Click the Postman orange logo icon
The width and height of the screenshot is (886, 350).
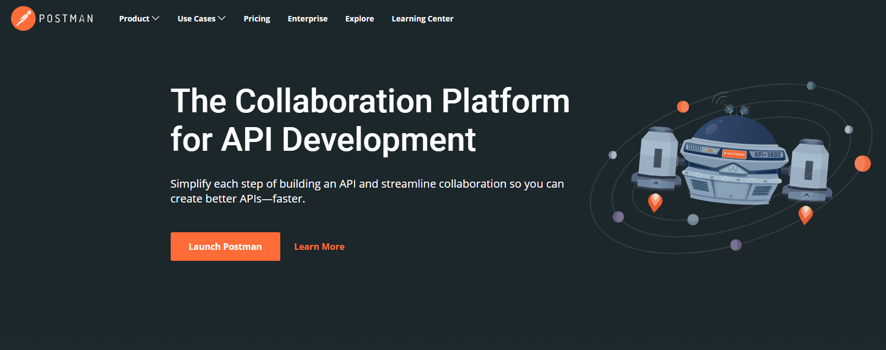pyautogui.click(x=23, y=19)
